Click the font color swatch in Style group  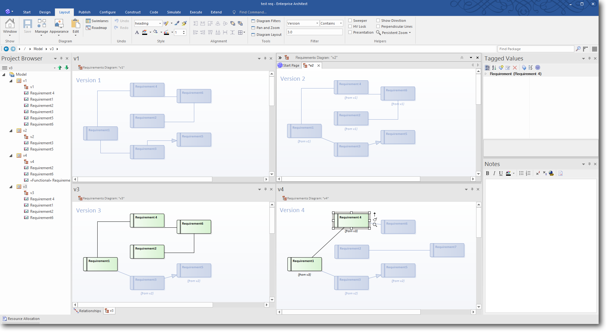(x=144, y=32)
